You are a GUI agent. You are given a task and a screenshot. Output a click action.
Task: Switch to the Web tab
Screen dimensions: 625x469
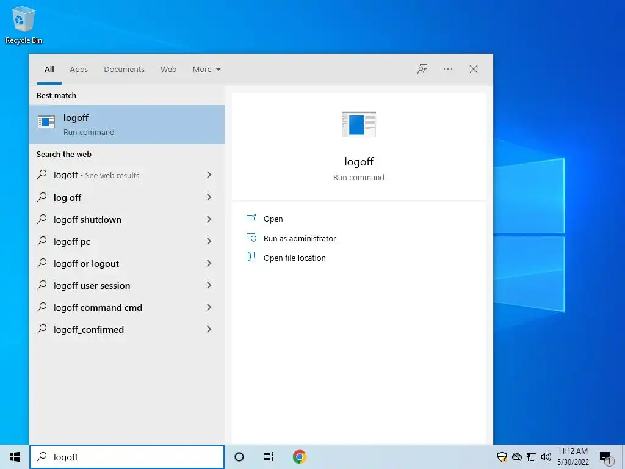[168, 70]
